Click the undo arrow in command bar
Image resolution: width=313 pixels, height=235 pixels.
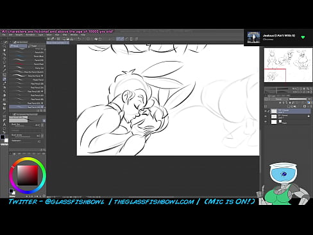(79, 39)
